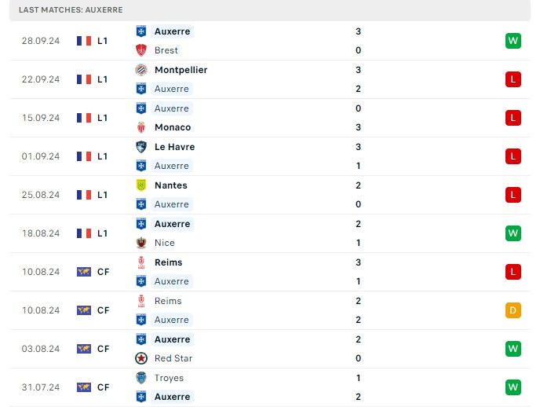Click the Nantes club crest icon
This screenshot has height=407, width=540.
(x=141, y=185)
